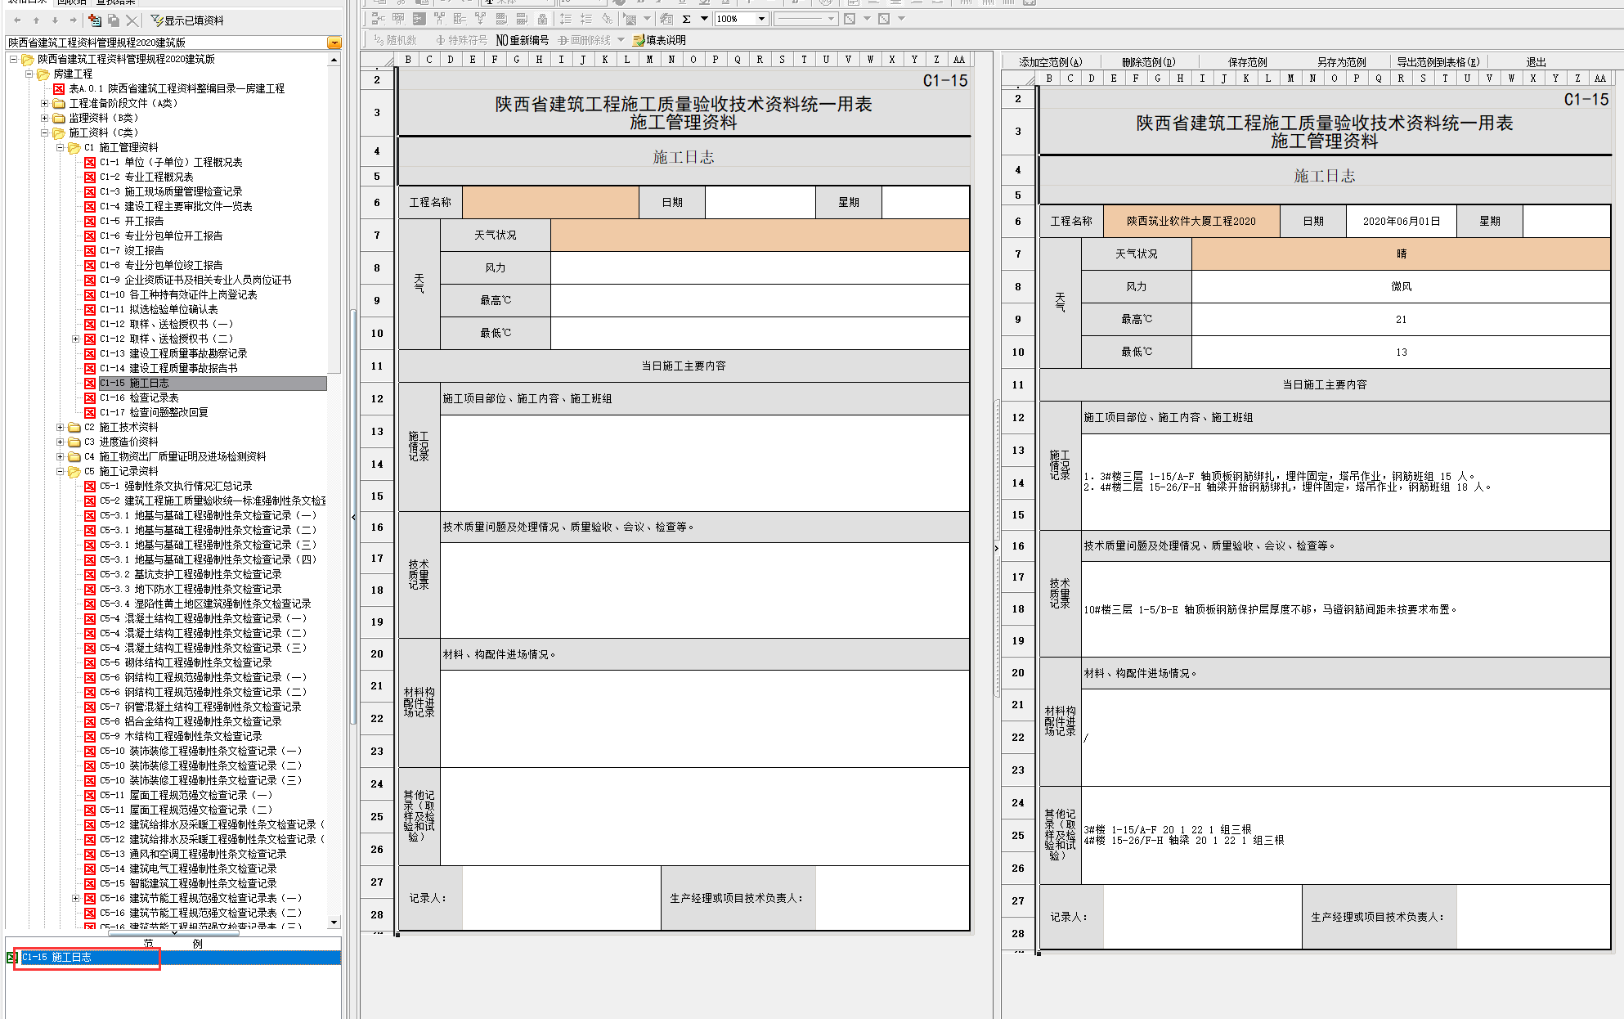
Task: Open the line style combo box
Action: coord(805,19)
